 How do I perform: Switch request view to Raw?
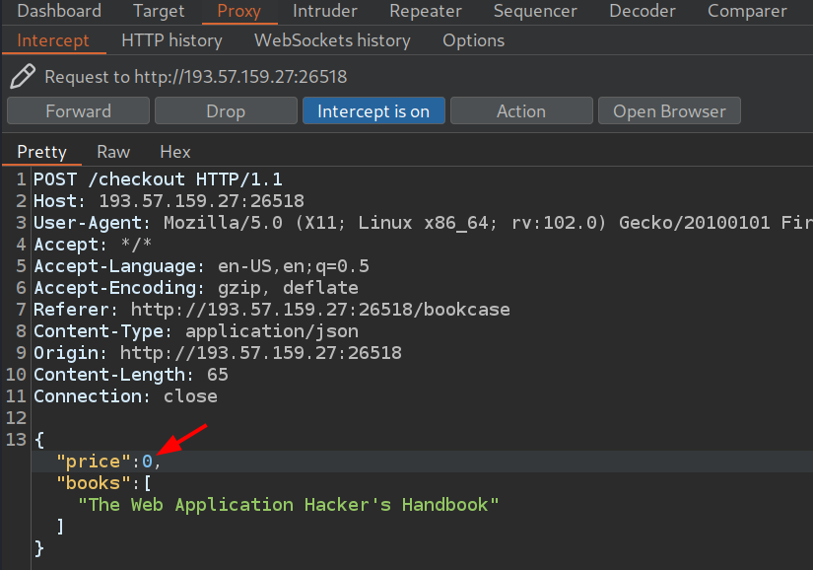click(x=113, y=152)
